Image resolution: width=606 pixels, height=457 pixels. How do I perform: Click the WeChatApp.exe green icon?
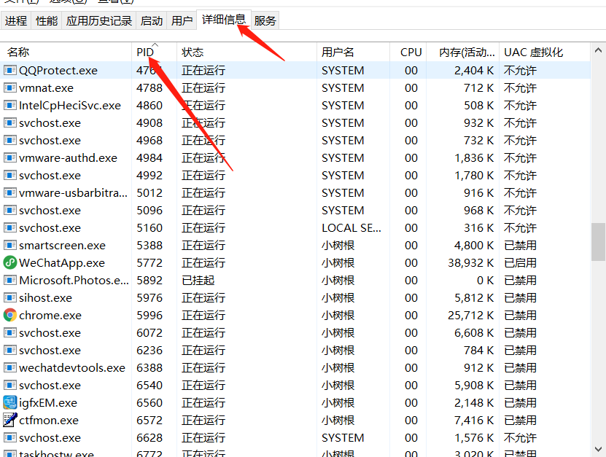pyautogui.click(x=10, y=262)
